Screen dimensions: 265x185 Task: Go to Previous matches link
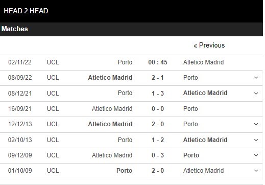209,45
